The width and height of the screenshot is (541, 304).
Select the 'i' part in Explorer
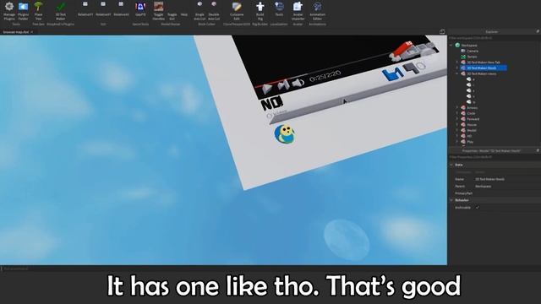pos(473,85)
